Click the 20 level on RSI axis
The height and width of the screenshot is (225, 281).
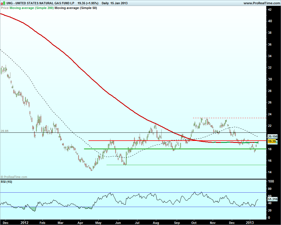(270, 210)
